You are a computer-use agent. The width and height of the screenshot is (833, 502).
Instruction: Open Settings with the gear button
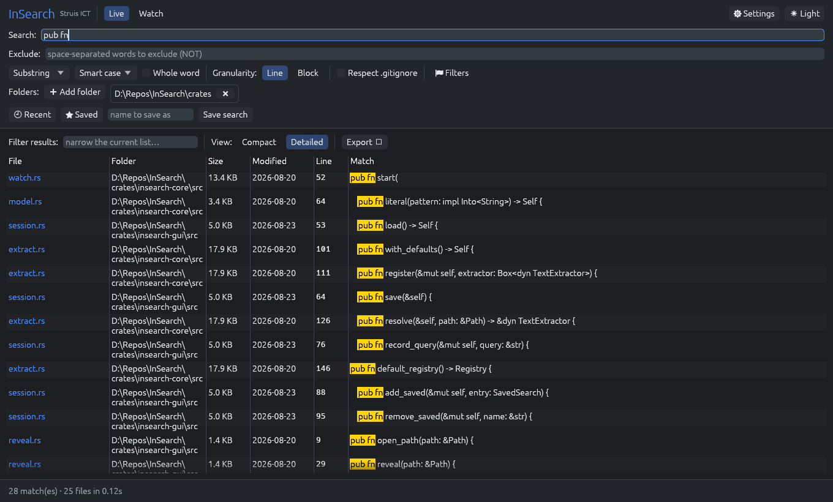coord(754,13)
